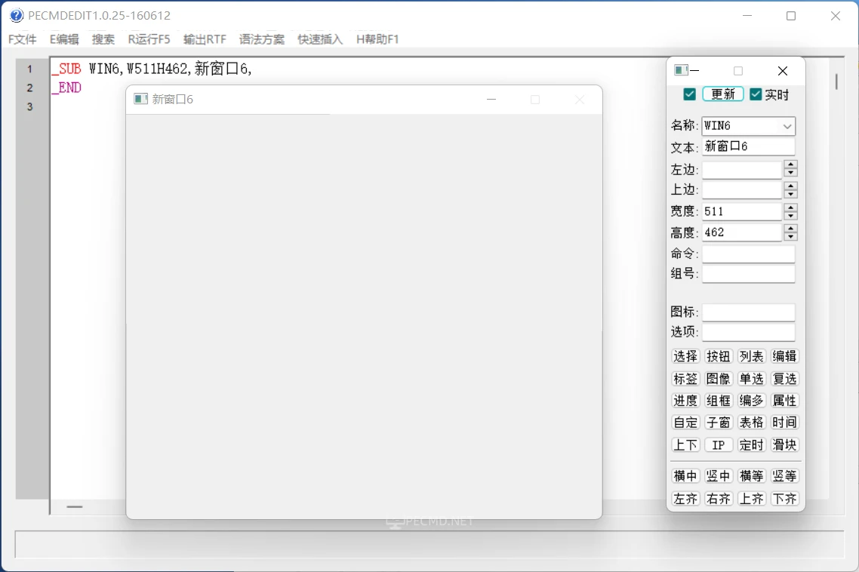Viewport: 859px width, 572px height.
Task: Click the 上下 button
Action: pyautogui.click(x=685, y=445)
